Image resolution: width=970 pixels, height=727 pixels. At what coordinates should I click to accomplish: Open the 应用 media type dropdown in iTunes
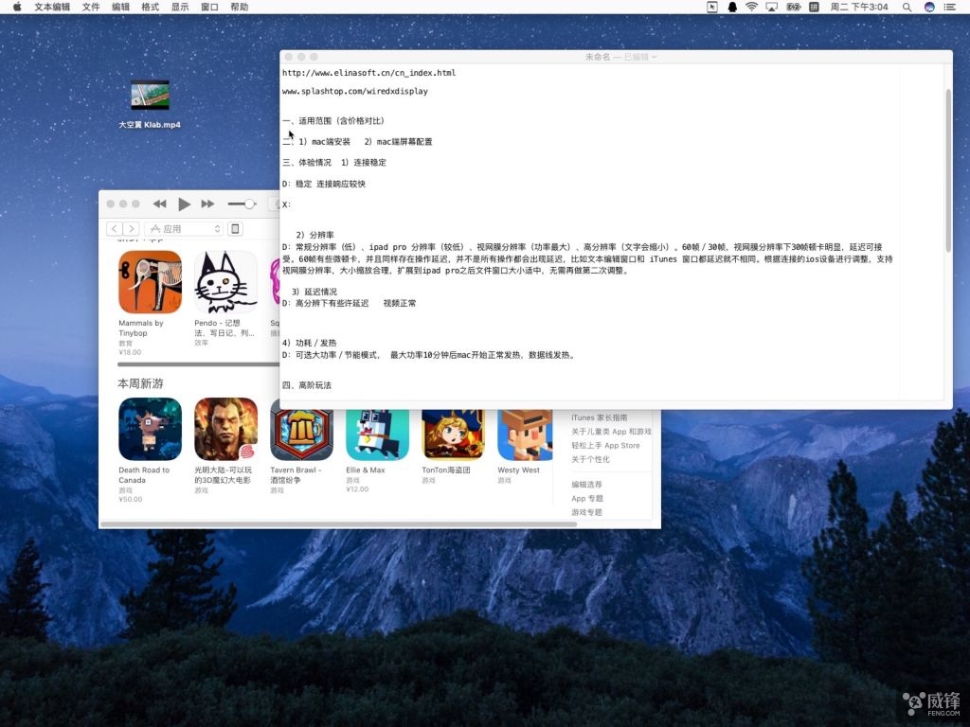point(184,229)
